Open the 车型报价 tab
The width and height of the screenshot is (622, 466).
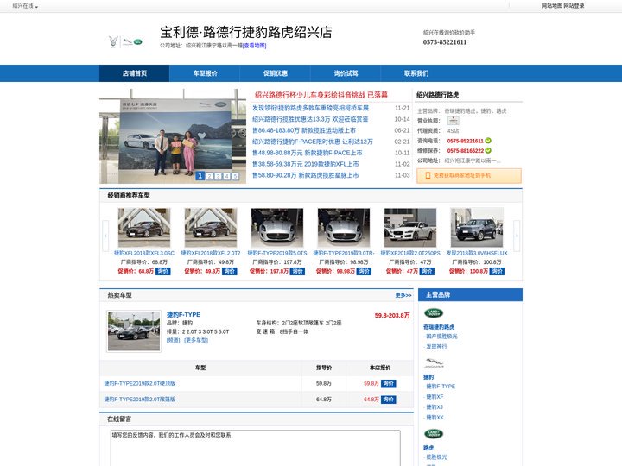[x=205, y=73]
